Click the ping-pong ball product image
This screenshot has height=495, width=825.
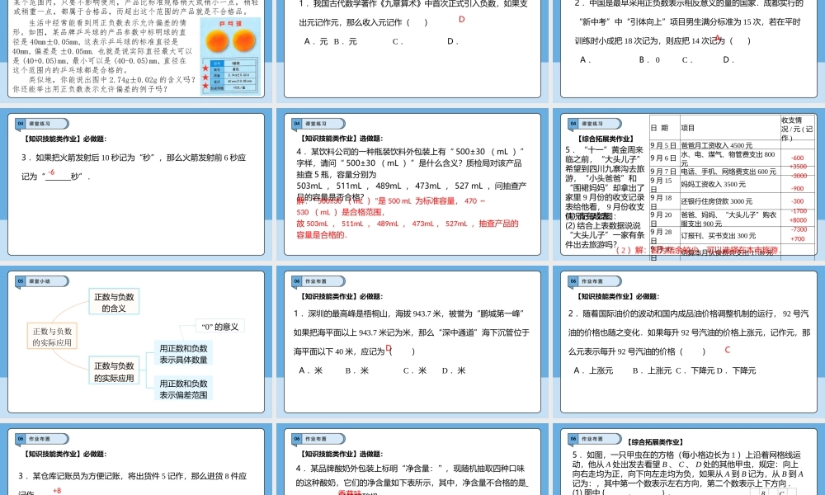[x=230, y=56]
